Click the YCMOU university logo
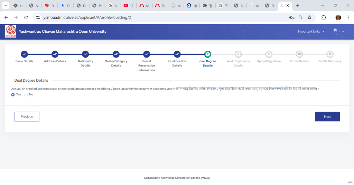 10,31
